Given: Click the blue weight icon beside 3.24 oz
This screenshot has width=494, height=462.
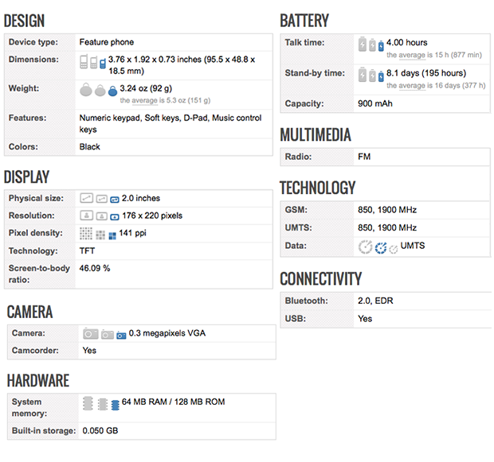Looking at the screenshot, I should (x=113, y=91).
